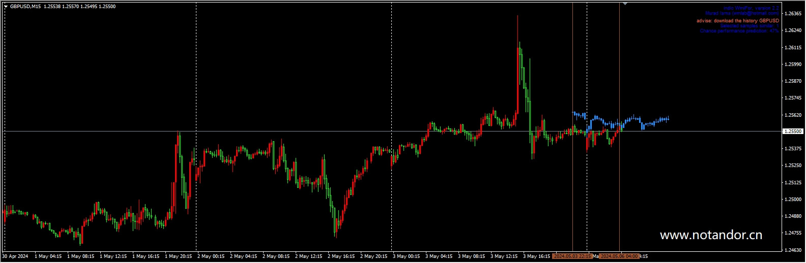Click the 1.24630 price scale label
The height and width of the screenshot is (263, 806).
coord(794,250)
